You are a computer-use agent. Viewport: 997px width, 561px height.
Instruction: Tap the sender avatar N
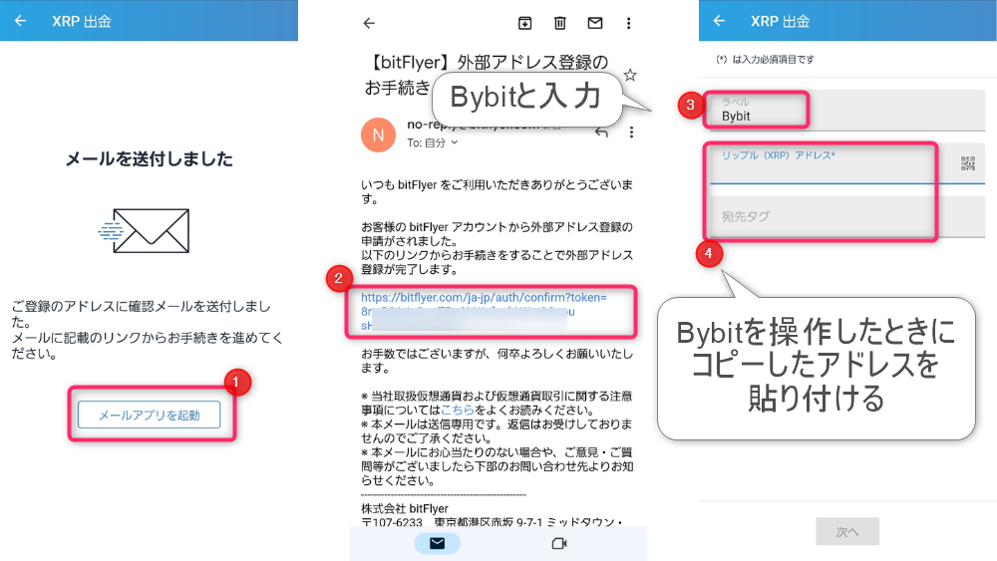(378, 135)
